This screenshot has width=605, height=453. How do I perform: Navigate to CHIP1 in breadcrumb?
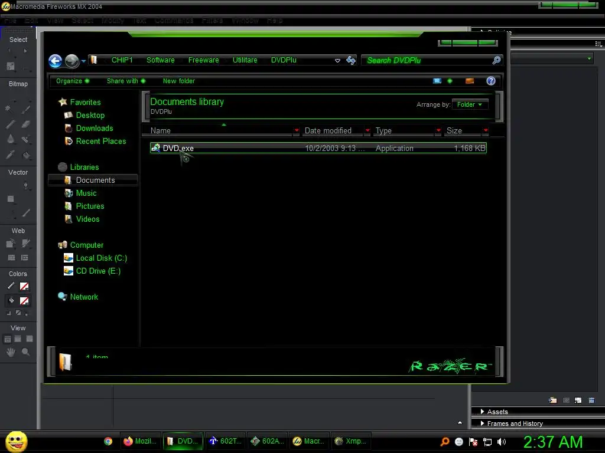pos(122,60)
